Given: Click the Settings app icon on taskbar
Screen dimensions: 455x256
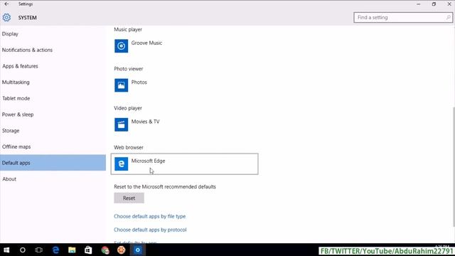Looking at the screenshot, I should 137,250.
